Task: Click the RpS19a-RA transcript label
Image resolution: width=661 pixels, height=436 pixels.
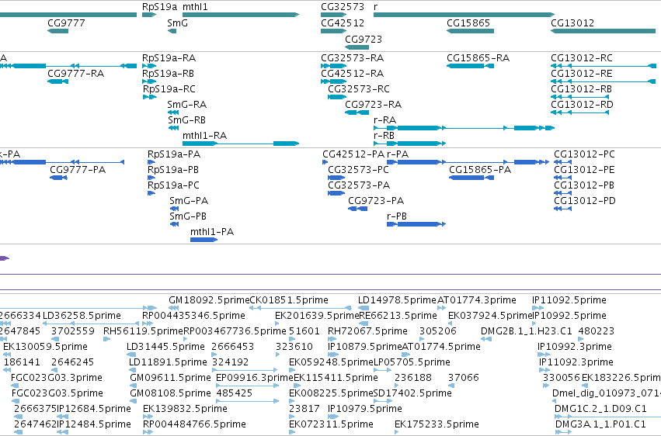Action: [169, 58]
